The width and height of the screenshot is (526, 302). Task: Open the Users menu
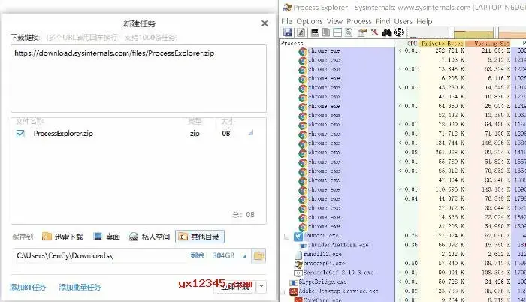coord(403,21)
